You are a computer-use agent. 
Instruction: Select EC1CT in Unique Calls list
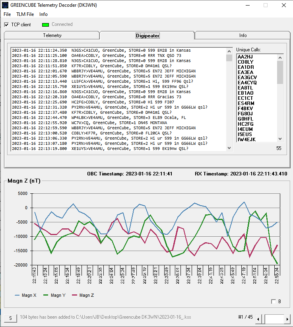click(245, 98)
